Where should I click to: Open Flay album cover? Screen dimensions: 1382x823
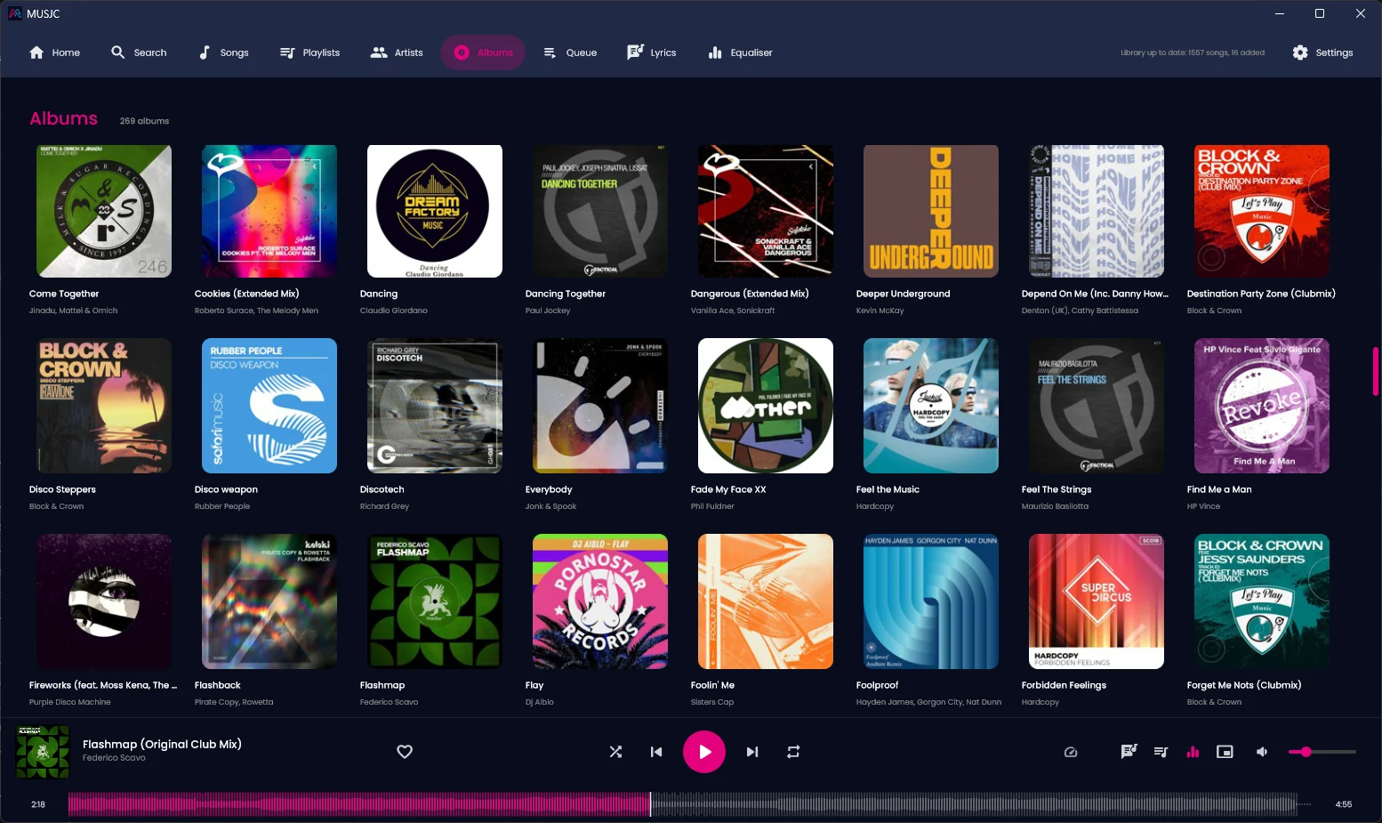pos(600,601)
